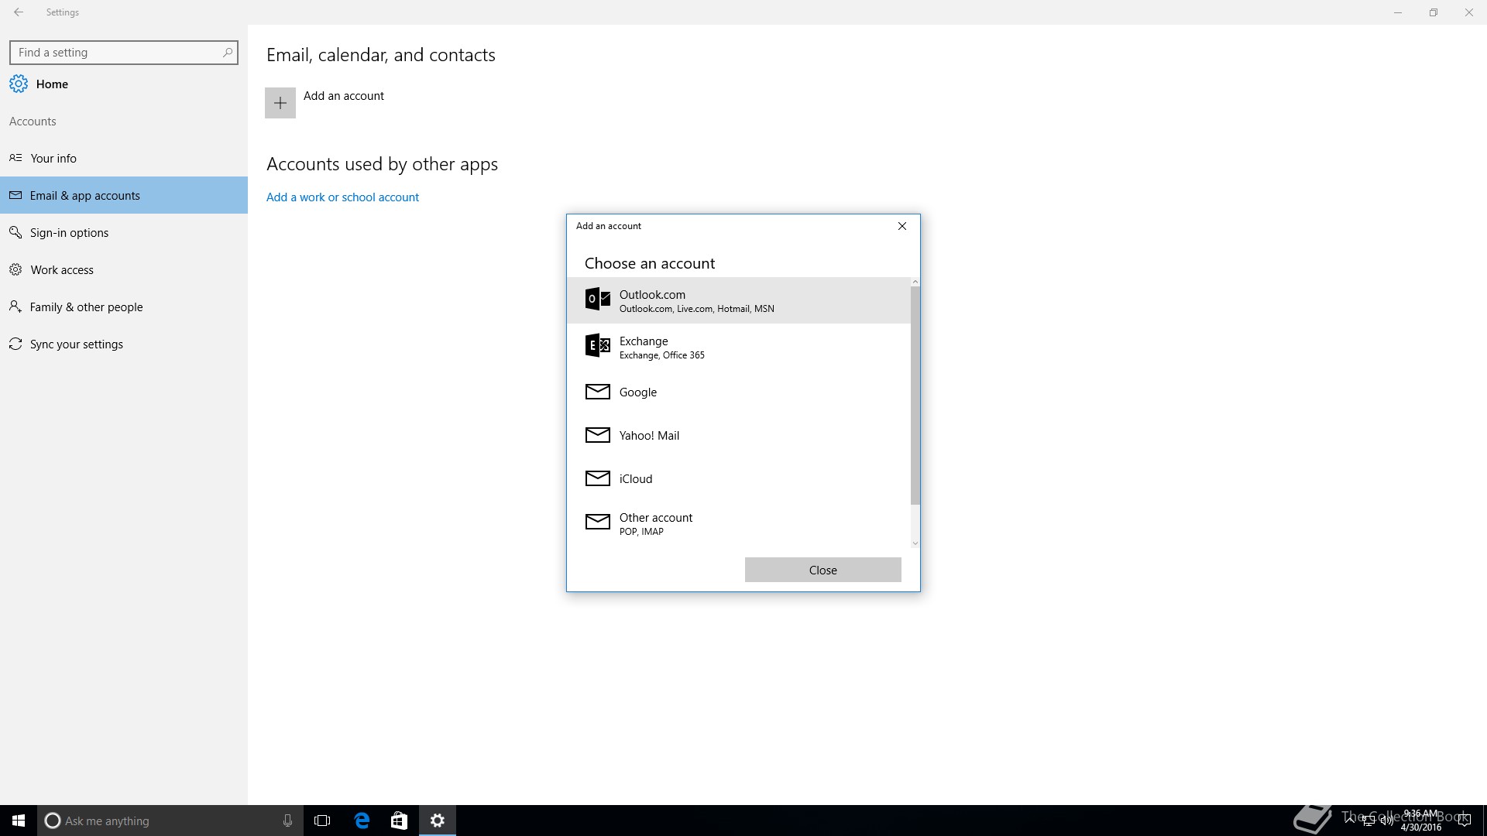The image size is (1487, 836).
Task: Click the POP, IMAP subtitle
Action: tap(641, 532)
